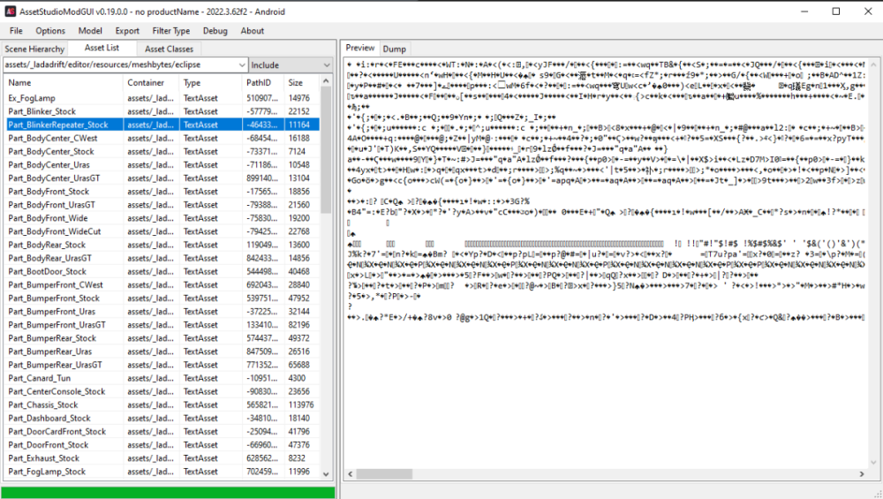This screenshot has width=883, height=499.
Task: Switch to the Dump tab
Action: 394,49
